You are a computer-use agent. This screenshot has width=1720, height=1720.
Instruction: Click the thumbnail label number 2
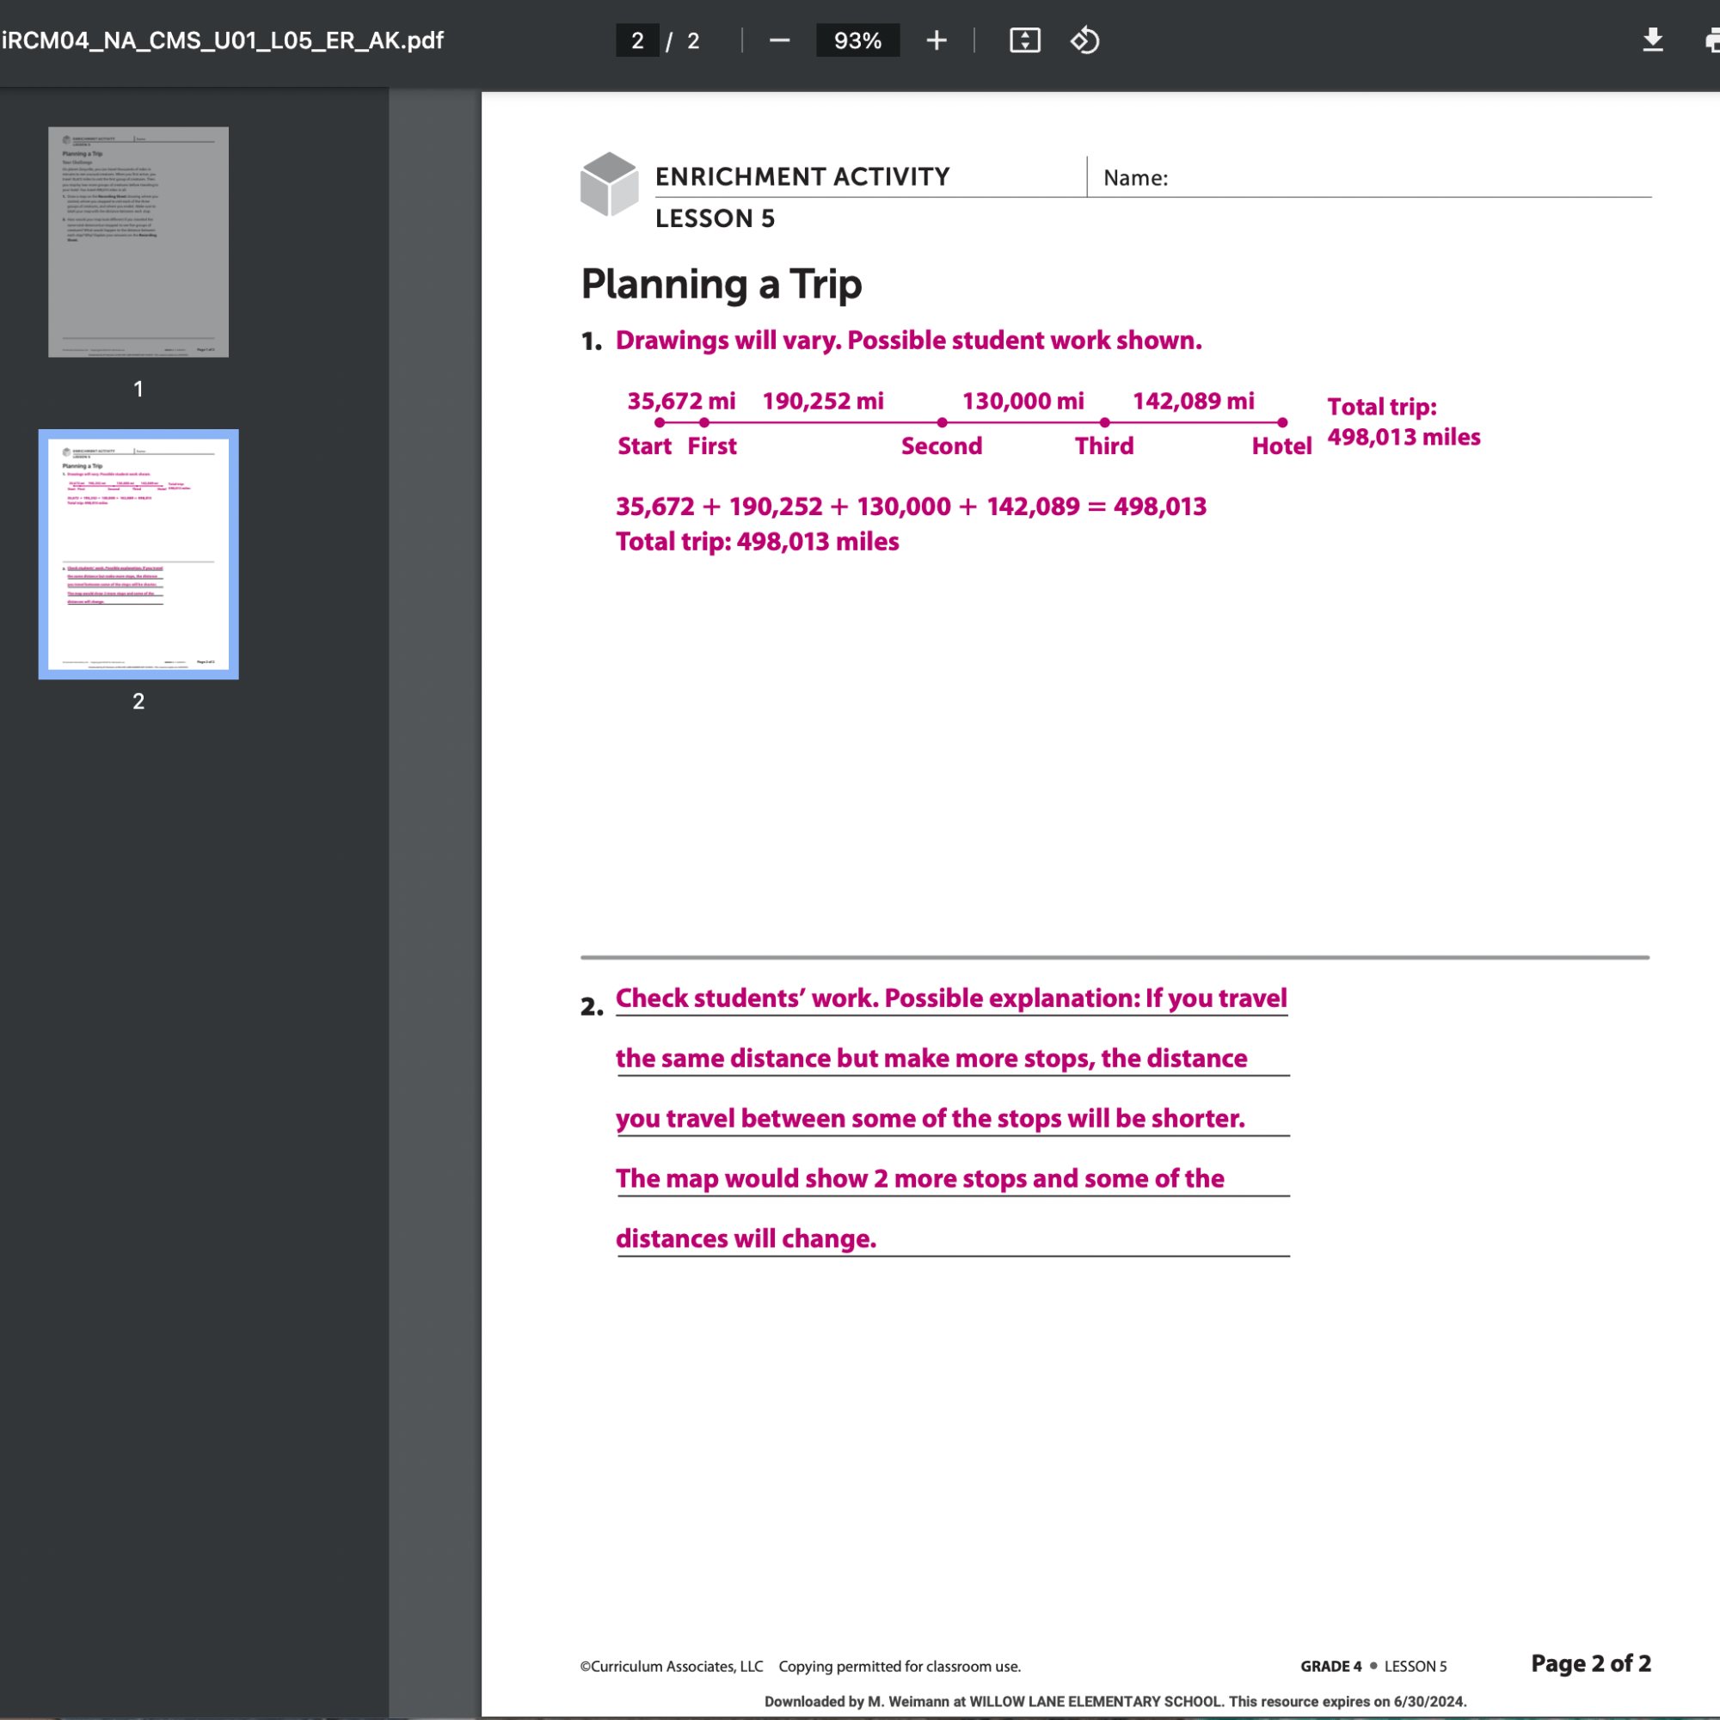pos(138,702)
